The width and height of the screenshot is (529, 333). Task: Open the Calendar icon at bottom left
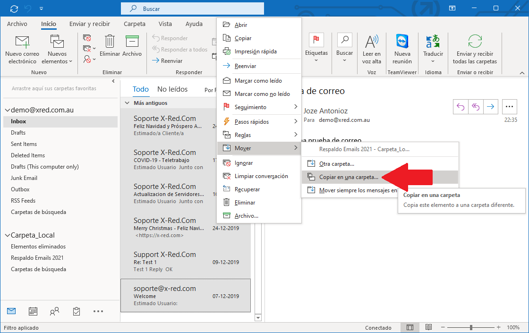tap(32, 311)
